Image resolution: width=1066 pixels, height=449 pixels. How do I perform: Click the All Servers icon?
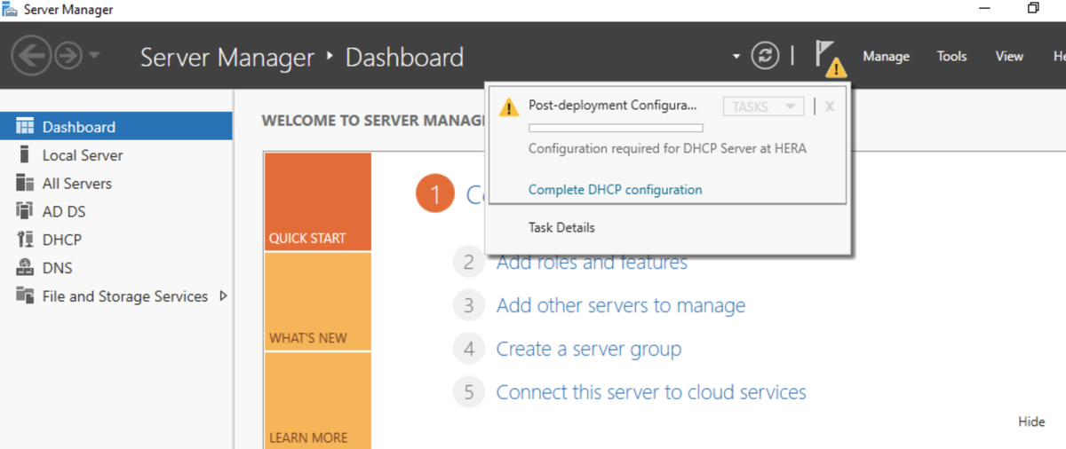25,183
